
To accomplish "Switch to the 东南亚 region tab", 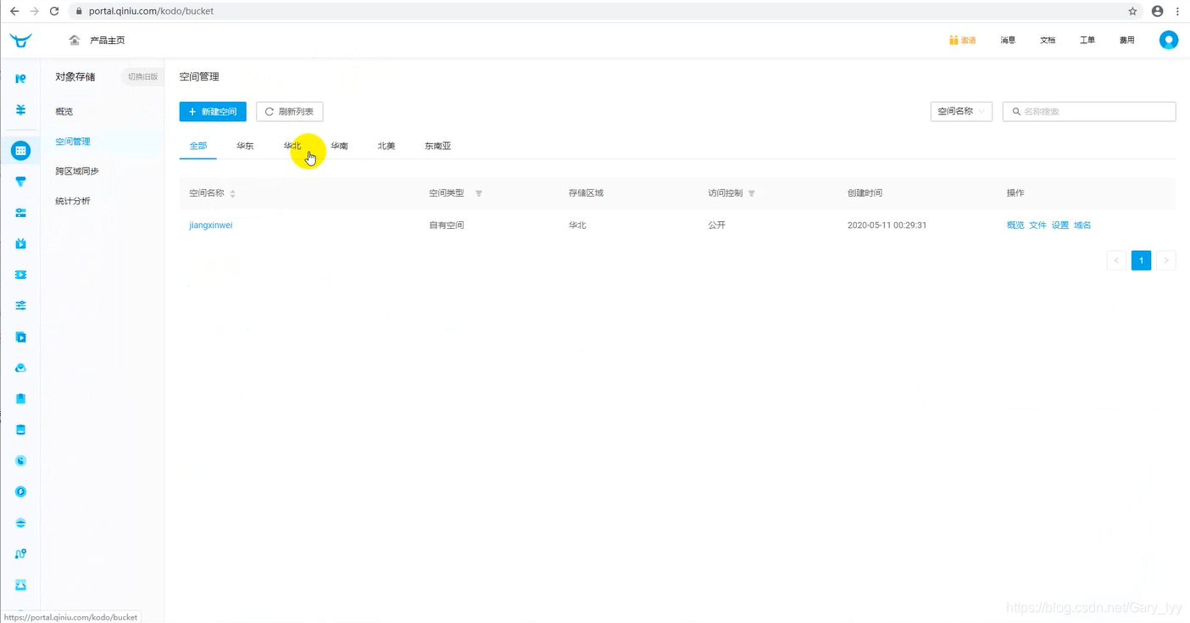I will tap(437, 146).
